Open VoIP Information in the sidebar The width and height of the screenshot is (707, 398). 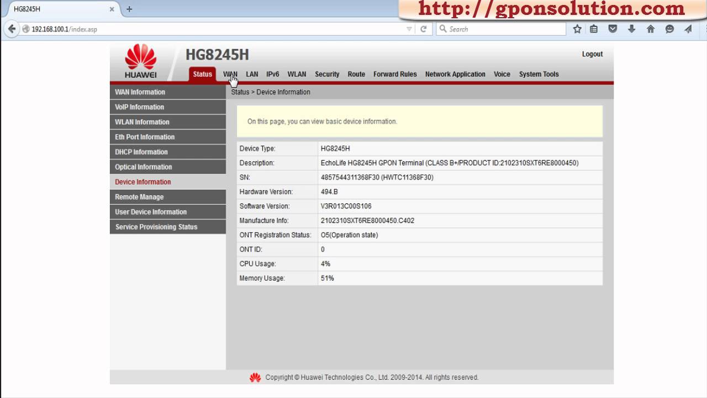(168, 107)
